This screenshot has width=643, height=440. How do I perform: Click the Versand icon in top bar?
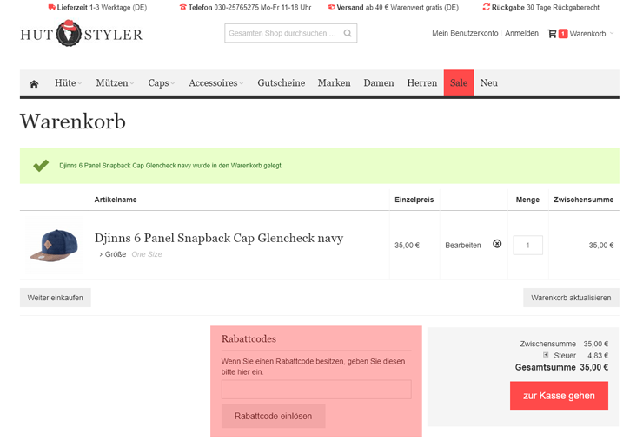pyautogui.click(x=331, y=7)
